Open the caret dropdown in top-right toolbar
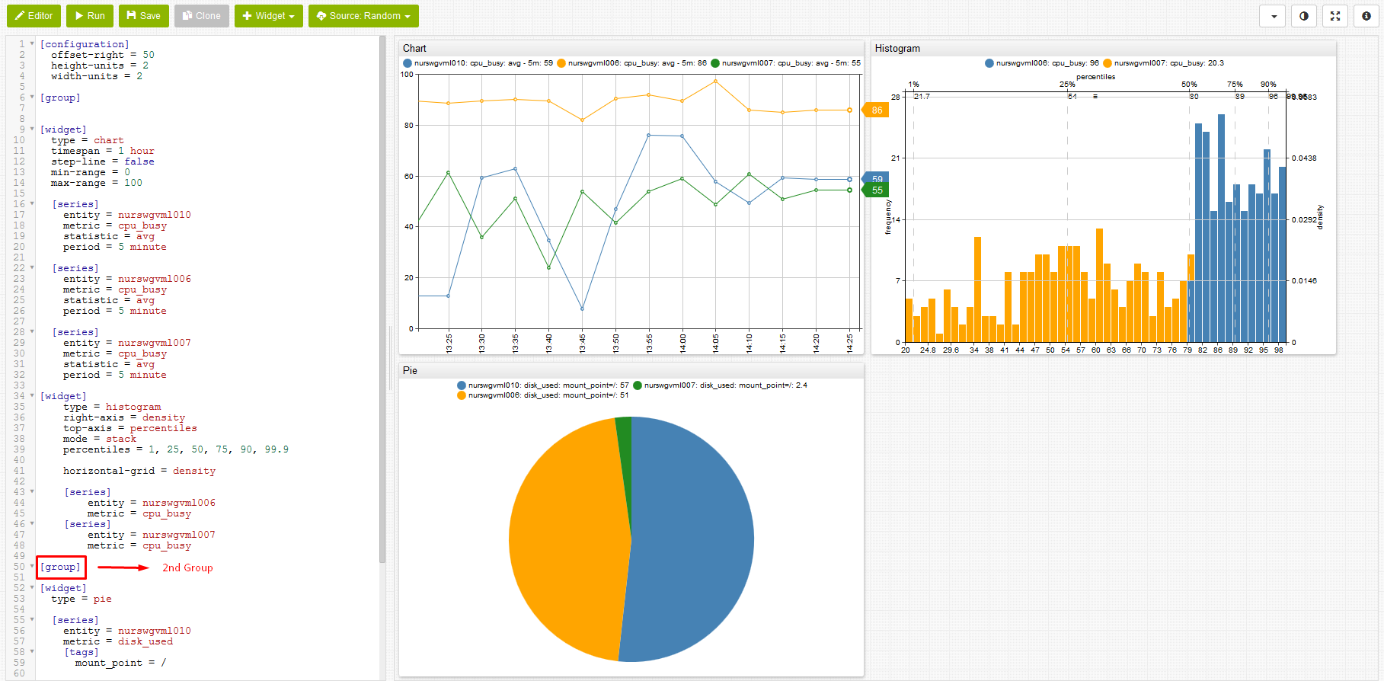This screenshot has width=1384, height=681. pos(1273,16)
